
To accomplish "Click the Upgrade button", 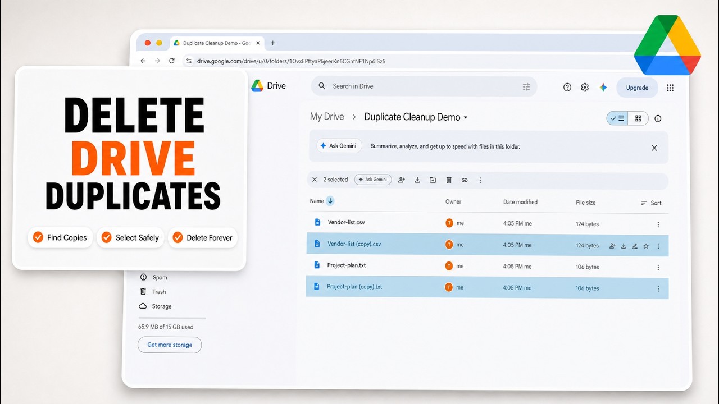I will (x=637, y=88).
